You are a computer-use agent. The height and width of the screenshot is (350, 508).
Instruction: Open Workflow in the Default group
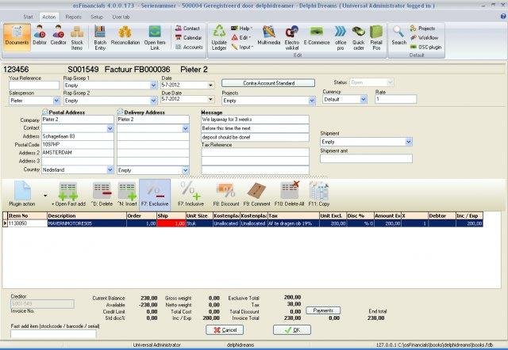[x=424, y=37]
